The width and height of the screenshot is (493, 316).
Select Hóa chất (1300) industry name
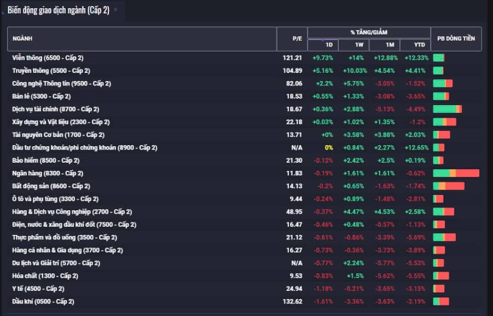point(45,276)
